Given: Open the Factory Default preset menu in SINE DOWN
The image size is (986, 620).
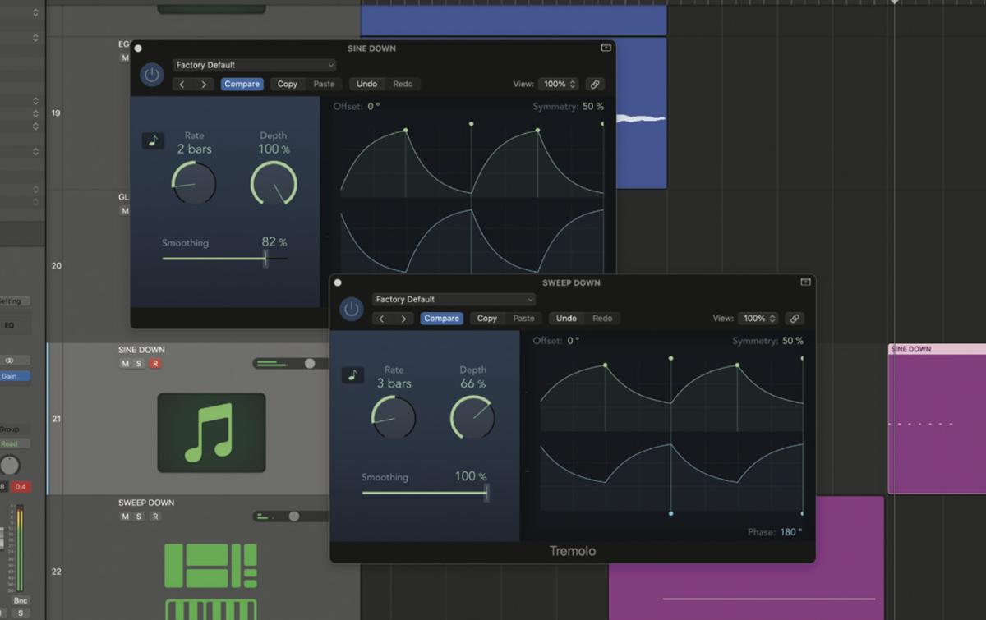Looking at the screenshot, I should click(253, 64).
